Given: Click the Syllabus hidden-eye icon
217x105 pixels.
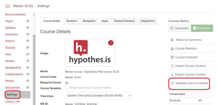Looking at the screenshot, I should (28, 28).
